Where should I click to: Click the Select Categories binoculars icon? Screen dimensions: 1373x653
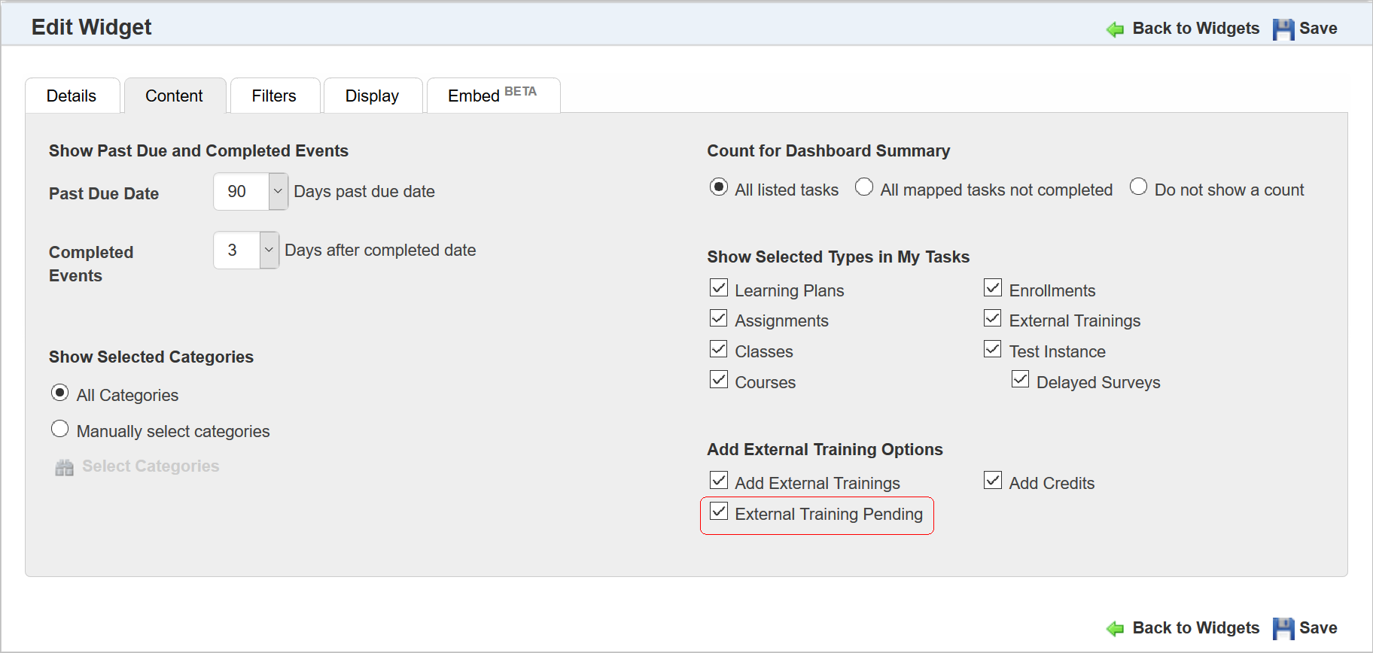[x=65, y=467]
